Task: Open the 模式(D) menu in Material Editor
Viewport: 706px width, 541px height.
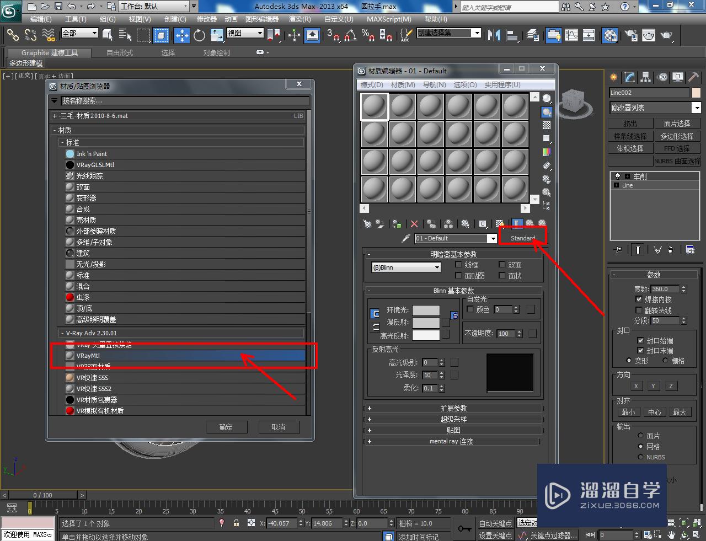Action: (372, 84)
